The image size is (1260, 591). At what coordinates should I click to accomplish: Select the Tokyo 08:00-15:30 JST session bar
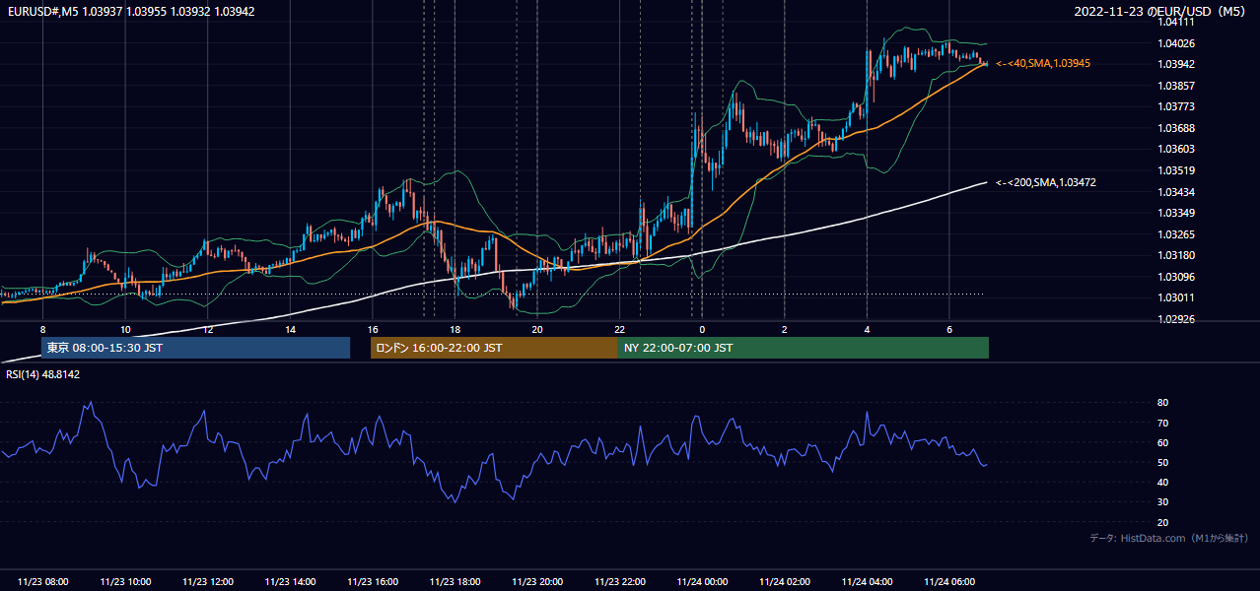pos(195,348)
